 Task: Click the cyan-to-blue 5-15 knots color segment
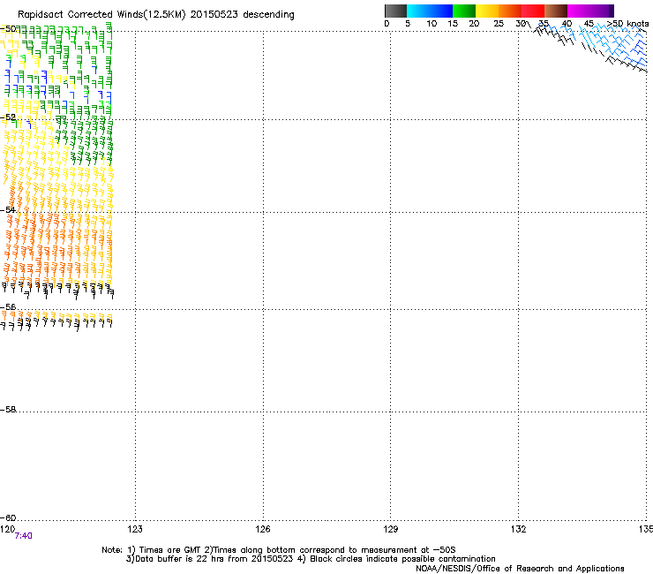pyautogui.click(x=430, y=11)
